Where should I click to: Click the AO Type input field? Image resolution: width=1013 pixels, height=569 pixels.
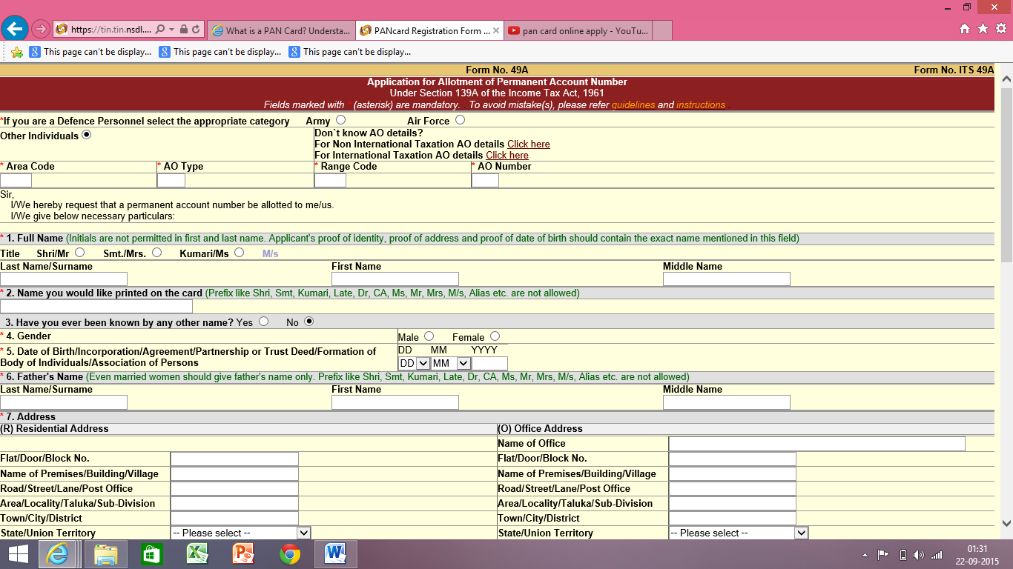coord(171,180)
